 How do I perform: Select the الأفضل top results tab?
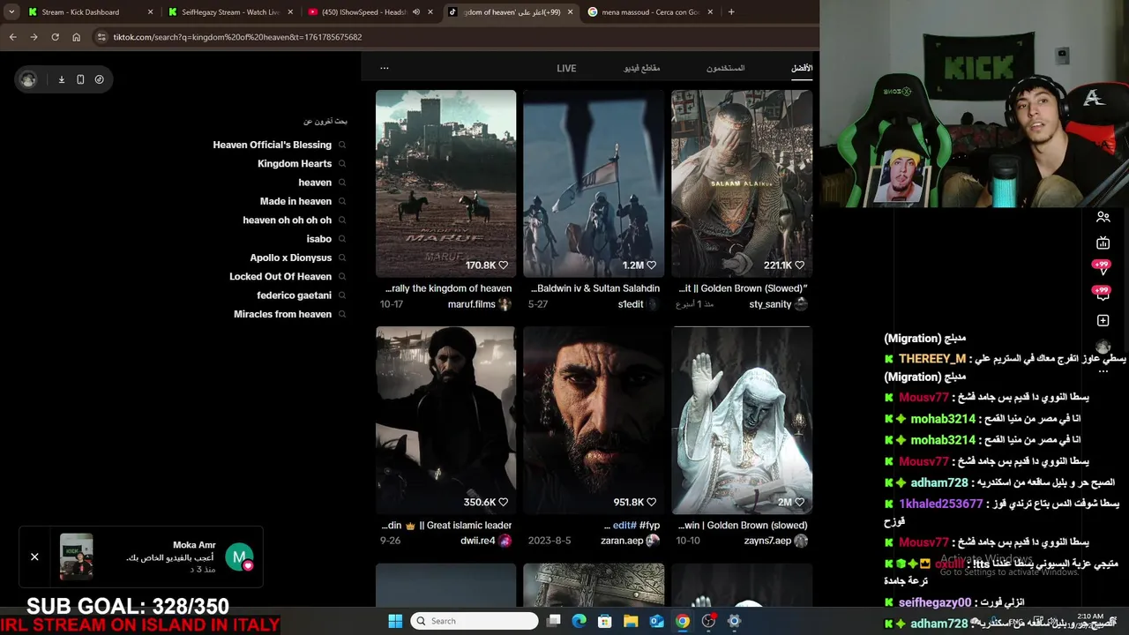(x=802, y=68)
